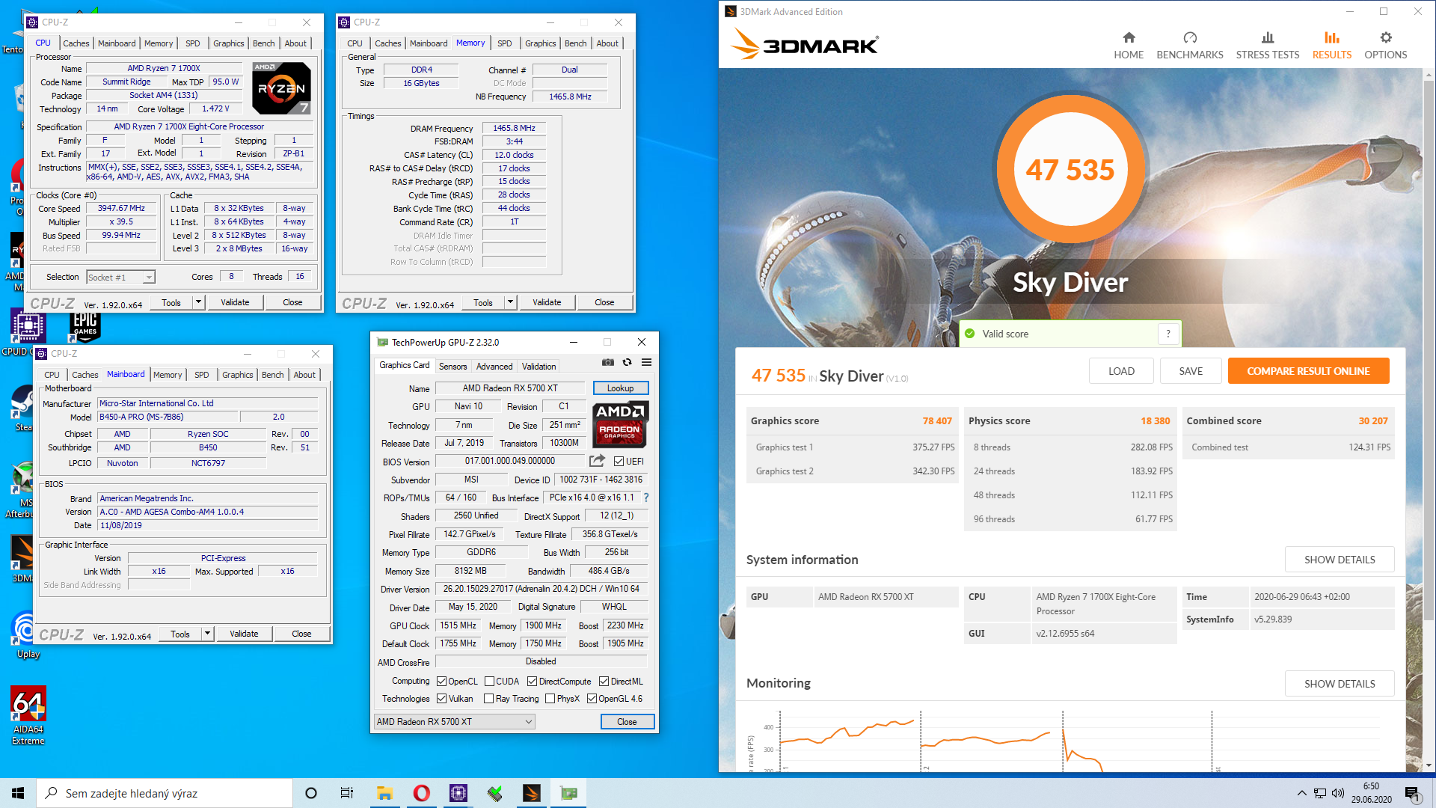Switch to Advanced tab in GPU-Z
This screenshot has height=808, width=1436.
494,367
